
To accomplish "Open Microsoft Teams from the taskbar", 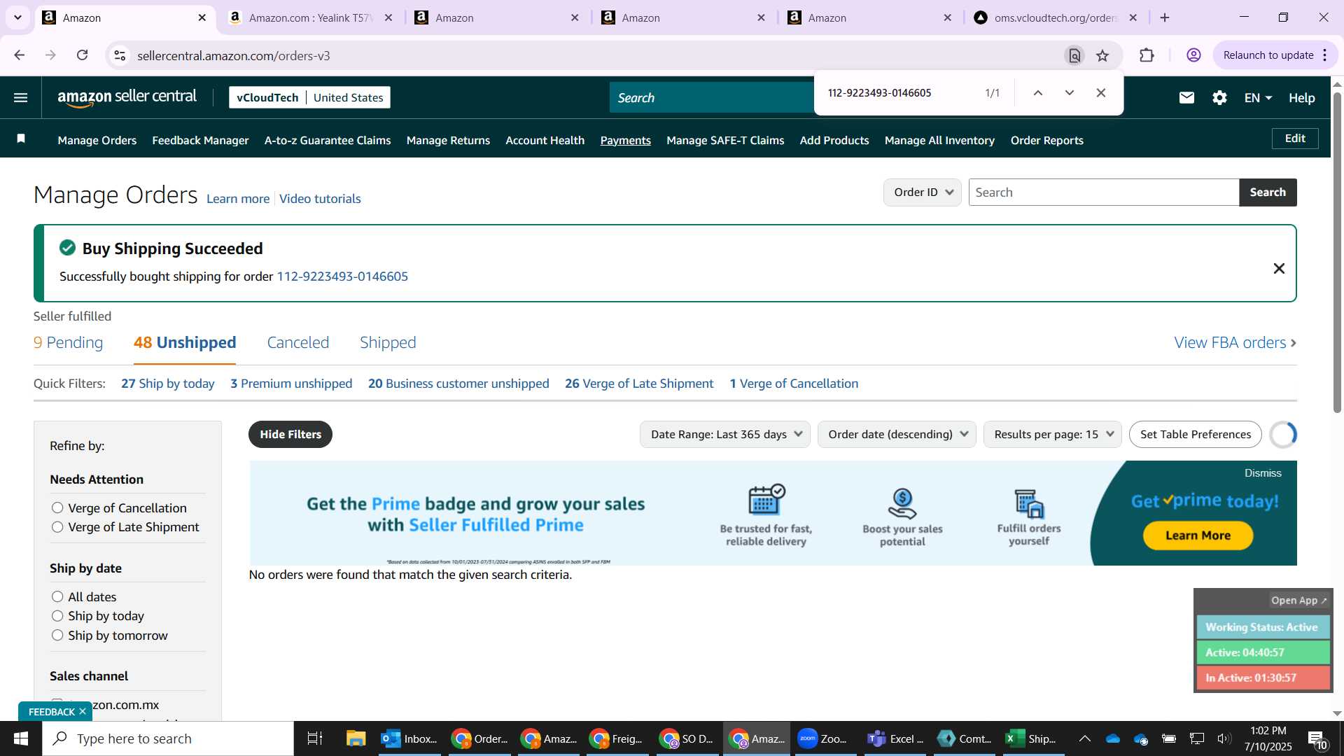I will click(896, 738).
